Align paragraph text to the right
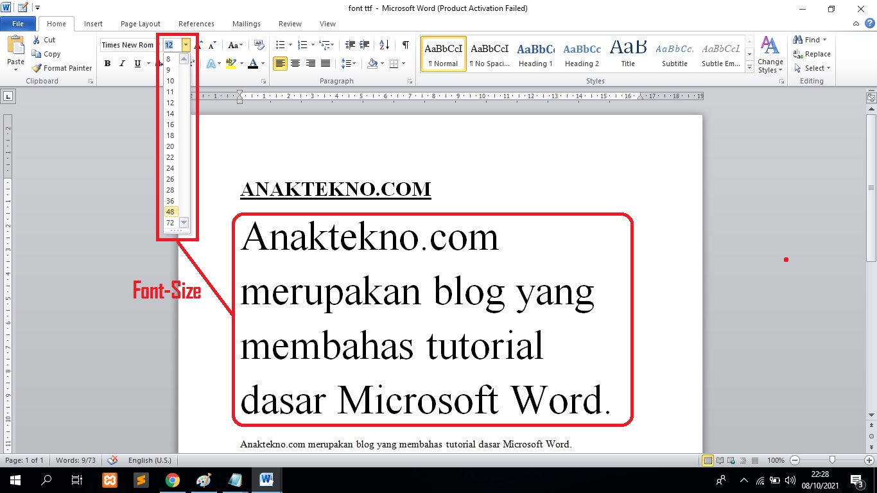Image resolution: width=877 pixels, height=493 pixels. (311, 64)
